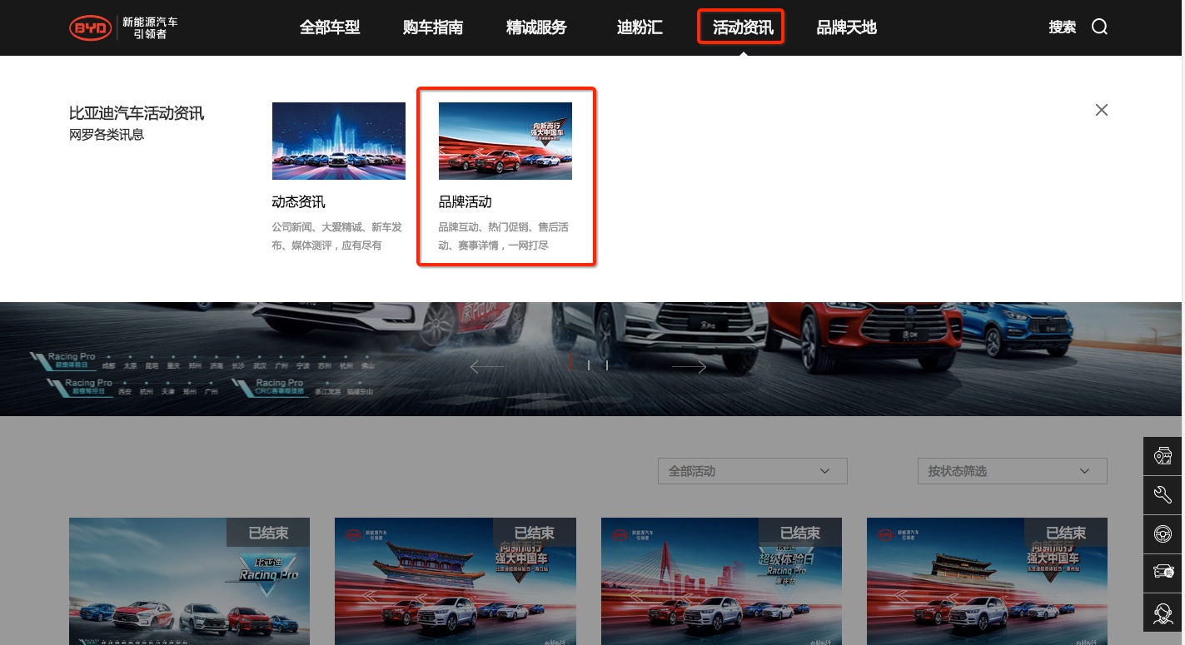Open the wrench service icon in sidebar
The image size is (1185, 645).
point(1163,495)
